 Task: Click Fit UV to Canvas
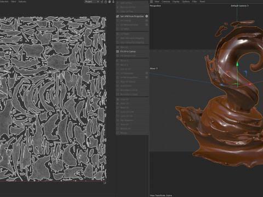pyautogui.click(x=132, y=51)
